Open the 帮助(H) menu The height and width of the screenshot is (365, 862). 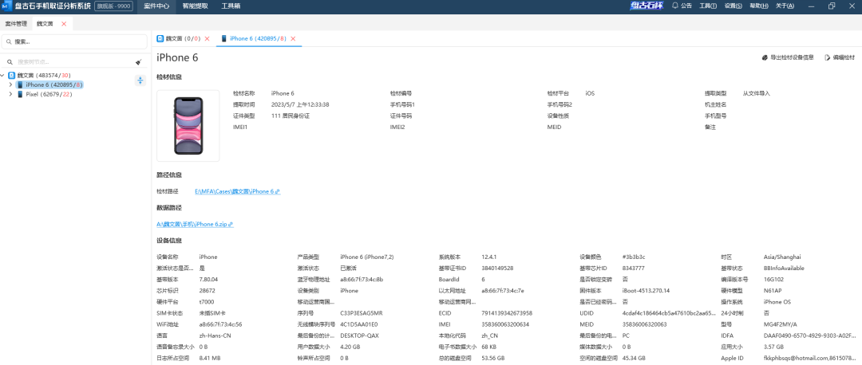[x=759, y=6]
